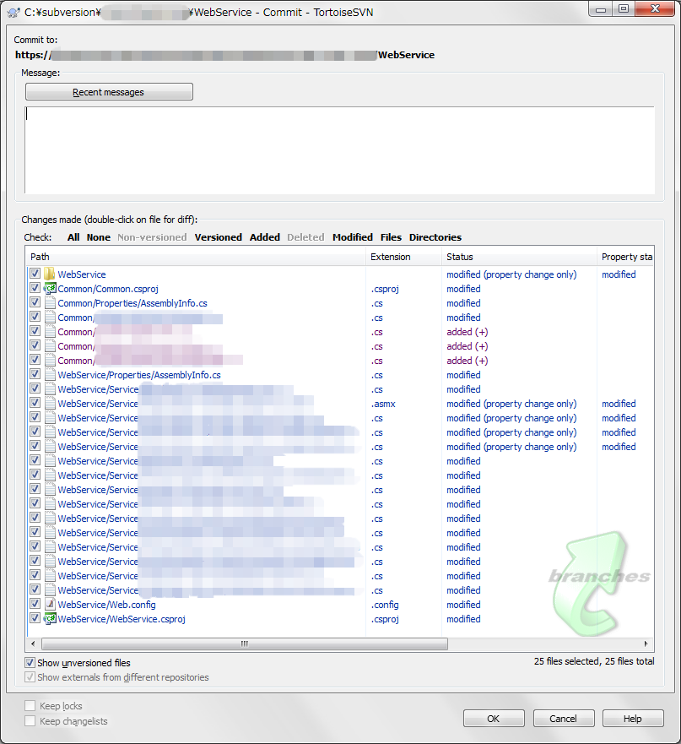Open the Recent messages list
The height and width of the screenshot is (744, 681).
coord(109,92)
